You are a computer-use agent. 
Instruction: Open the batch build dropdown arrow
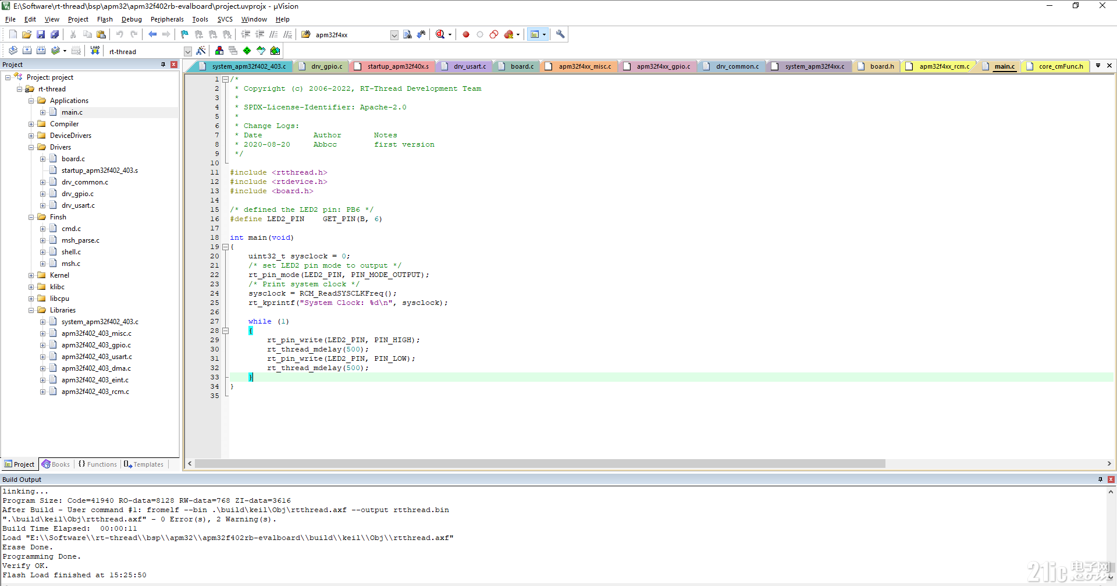65,51
